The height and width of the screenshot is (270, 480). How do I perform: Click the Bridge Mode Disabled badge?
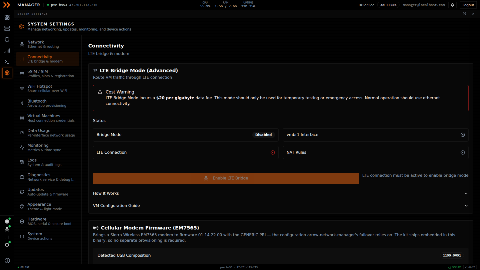(263, 135)
